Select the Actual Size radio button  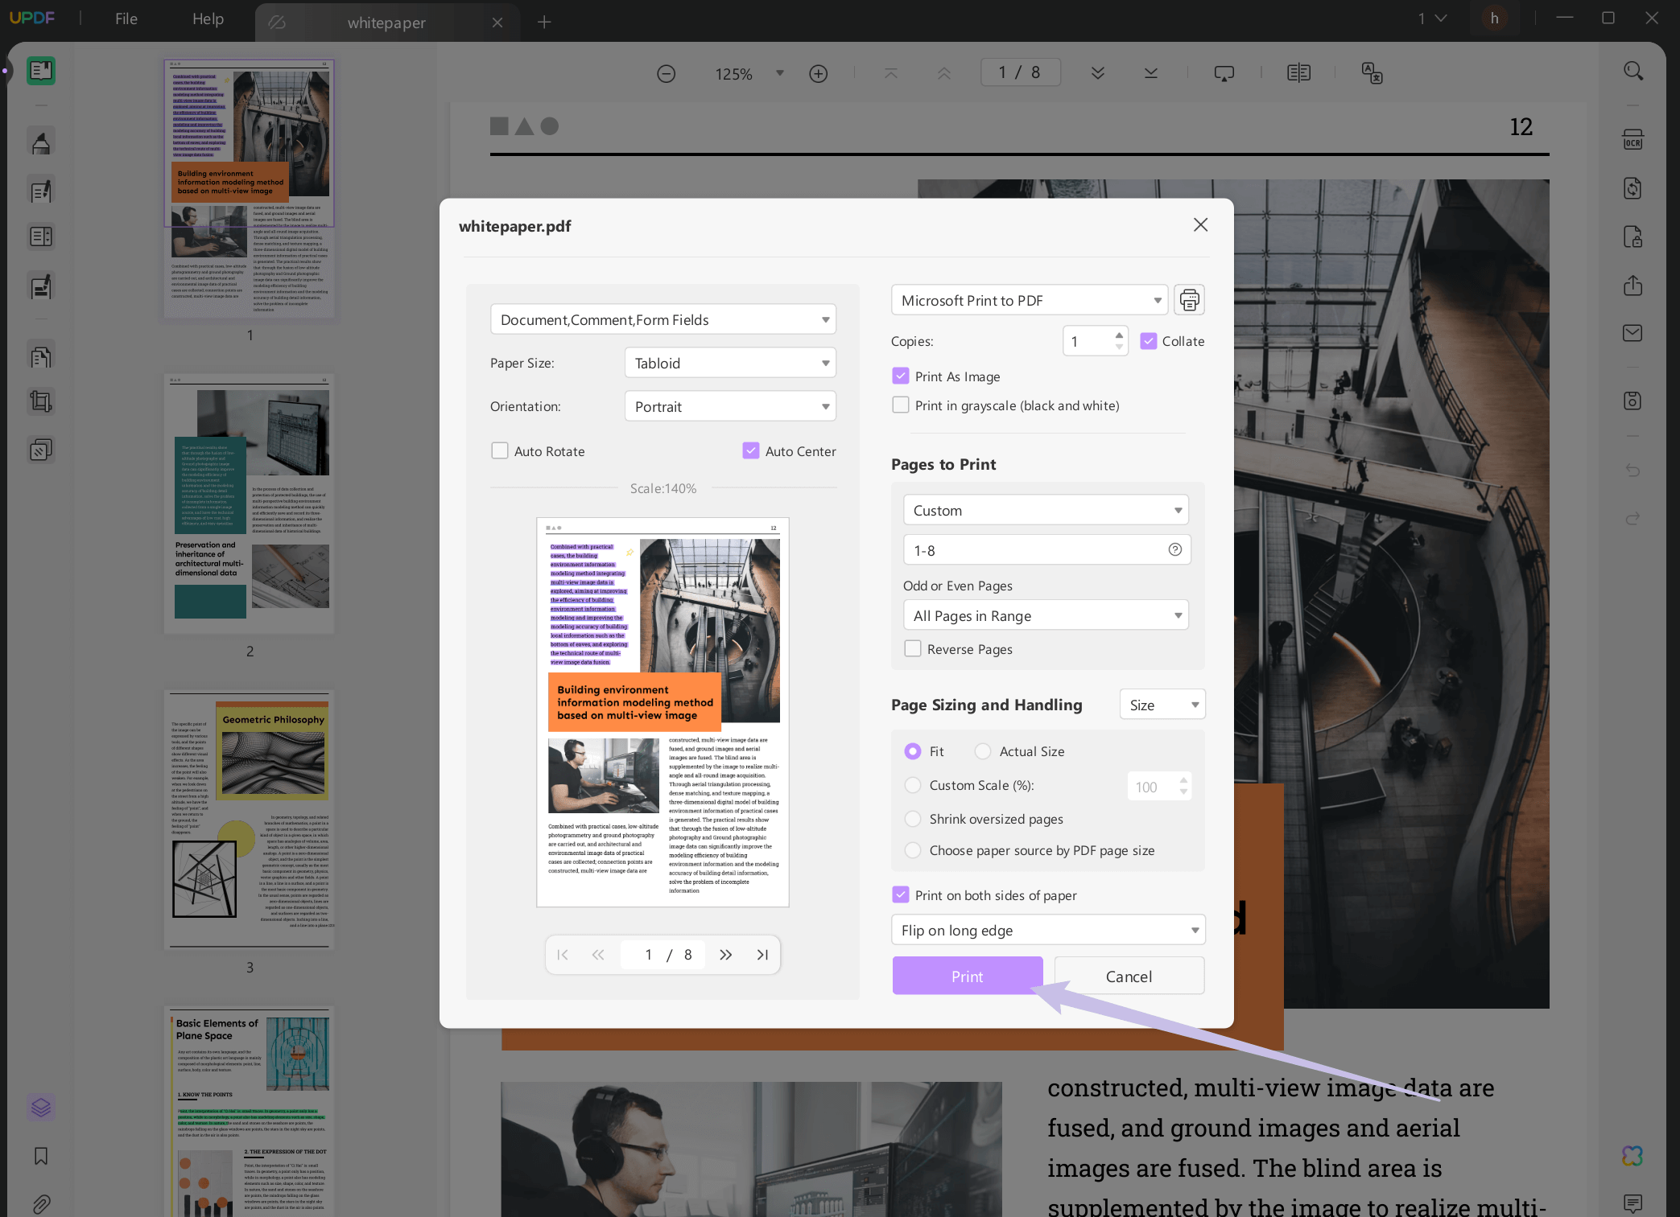click(x=983, y=751)
